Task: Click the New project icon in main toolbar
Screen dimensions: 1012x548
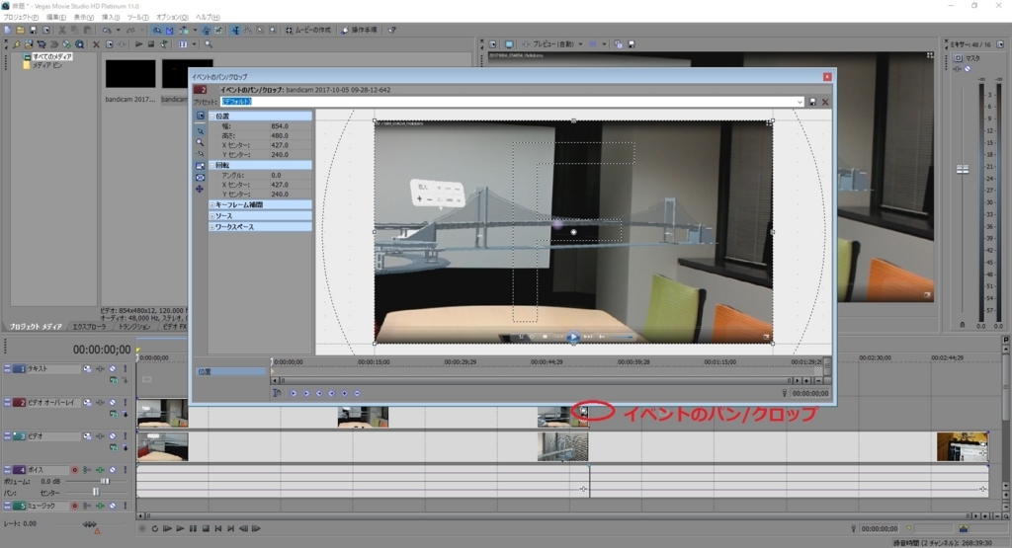Action: click(8, 30)
